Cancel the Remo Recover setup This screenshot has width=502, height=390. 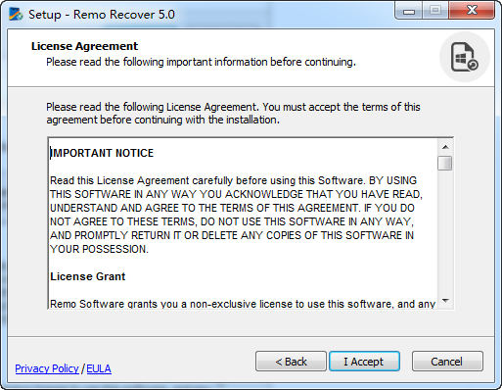point(447,362)
